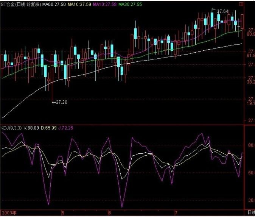255x217 pixels.
Task: Click the 80.0 level on KDJ axis
Action: [x=250, y=145]
